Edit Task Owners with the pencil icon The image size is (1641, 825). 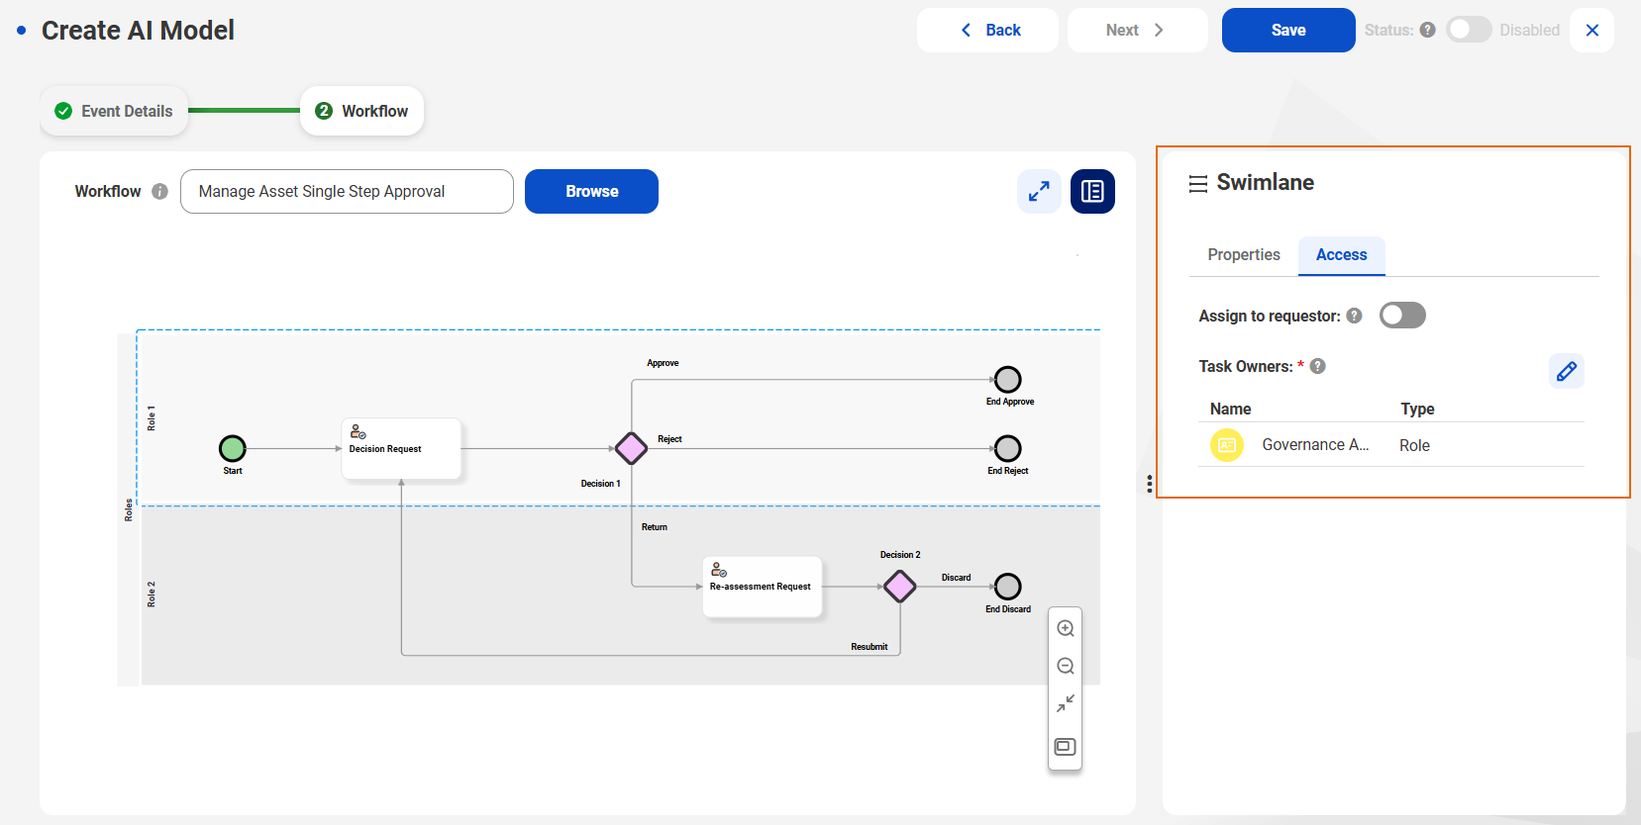[1567, 371]
